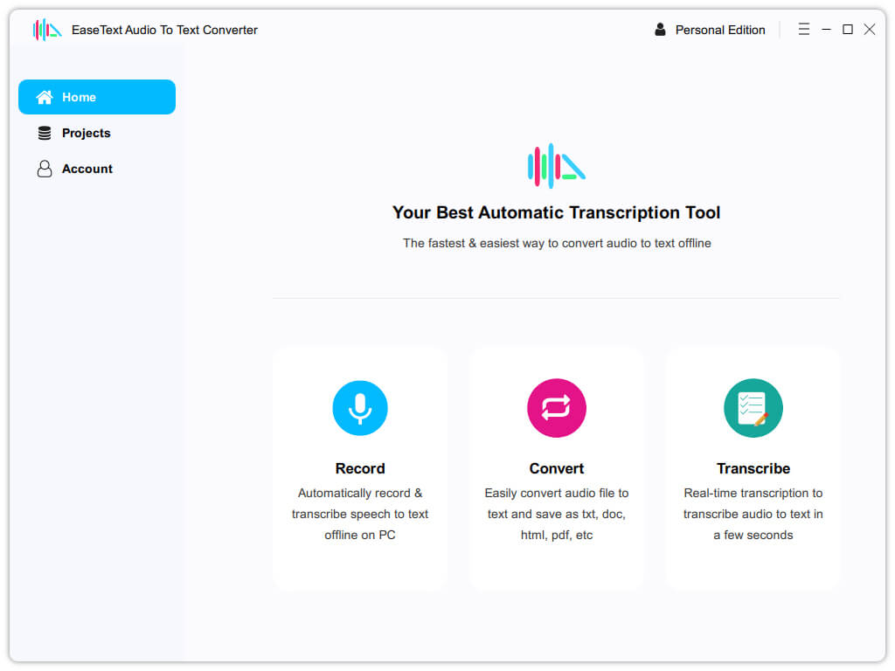Click the blue microphone Record icon

coord(359,408)
